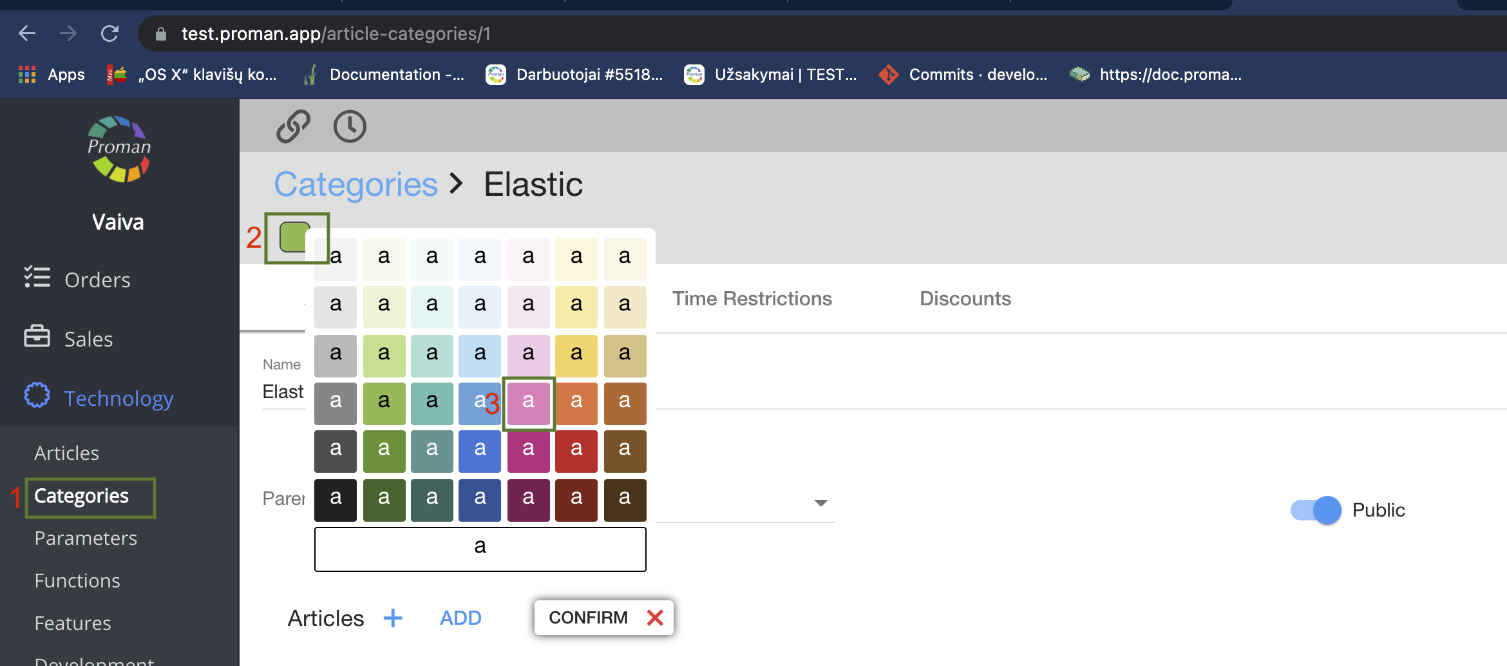The image size is (1507, 666).
Task: Switch to the Time Restrictions tab
Action: 752,299
